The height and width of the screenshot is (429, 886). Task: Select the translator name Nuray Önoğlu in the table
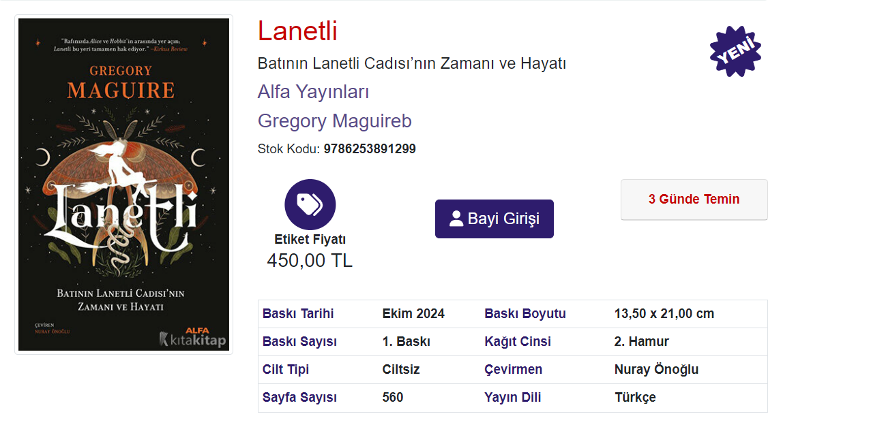click(656, 370)
